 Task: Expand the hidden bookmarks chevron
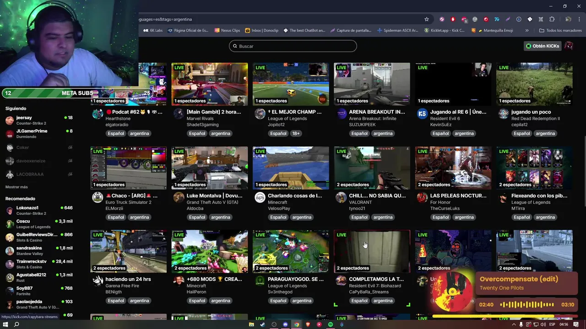[527, 31]
